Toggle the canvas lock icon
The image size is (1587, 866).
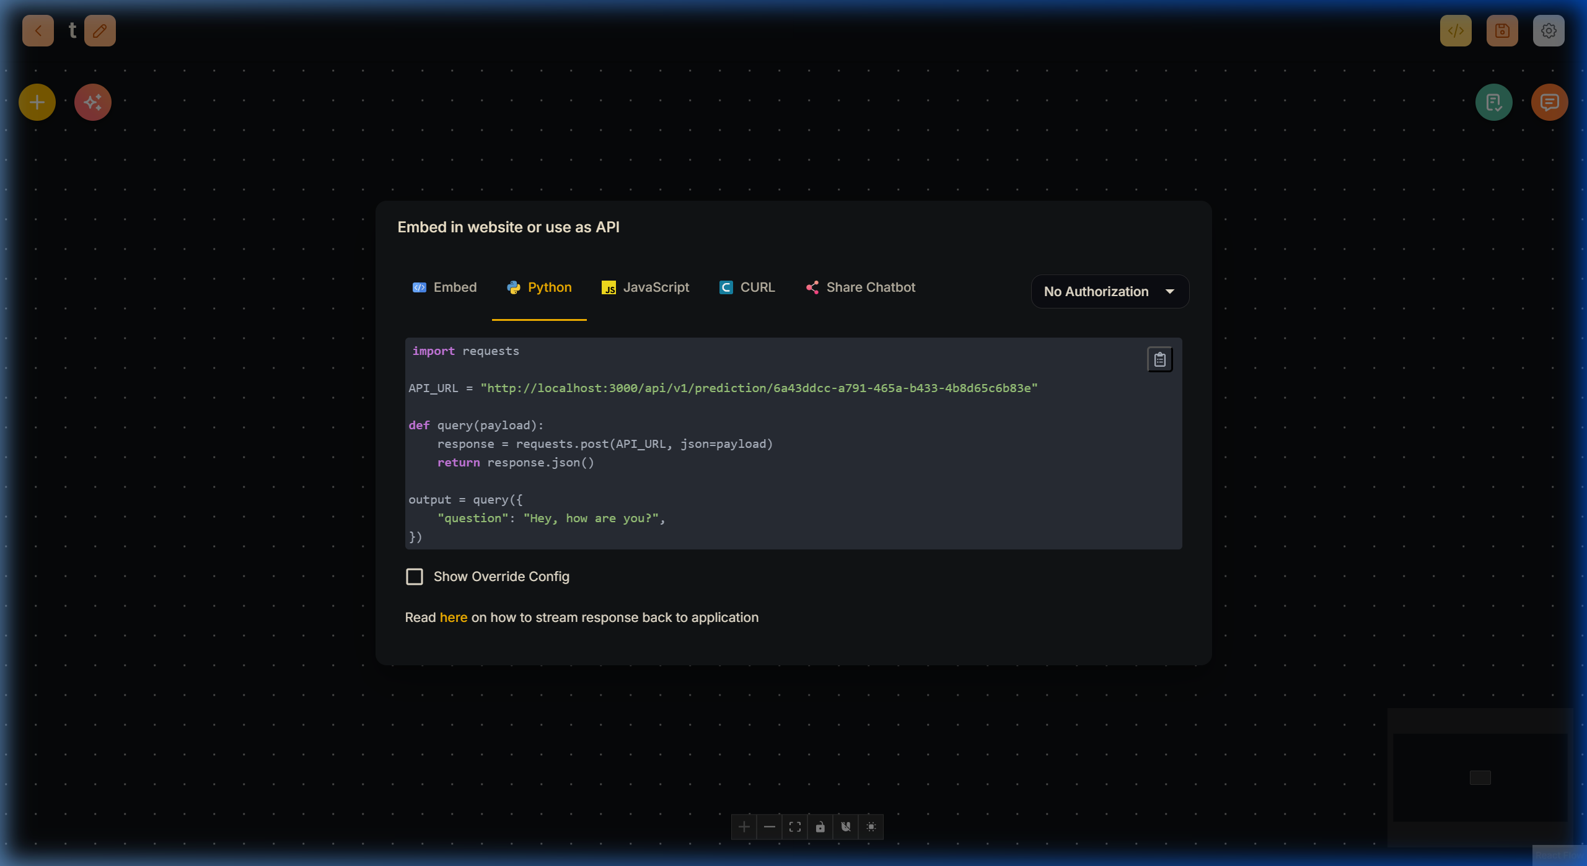(x=820, y=826)
